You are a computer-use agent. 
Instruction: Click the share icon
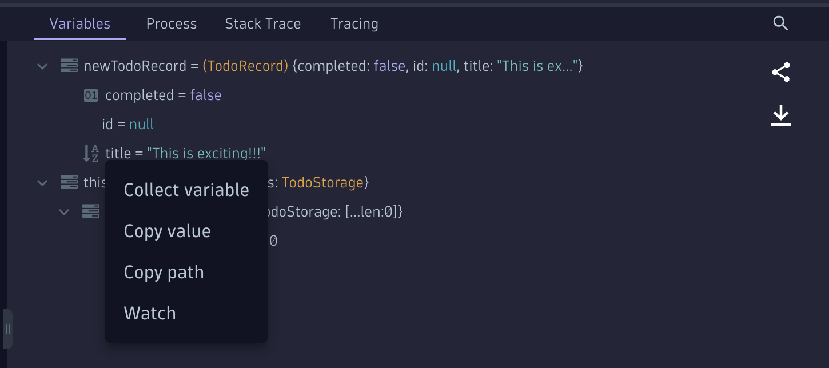(780, 73)
